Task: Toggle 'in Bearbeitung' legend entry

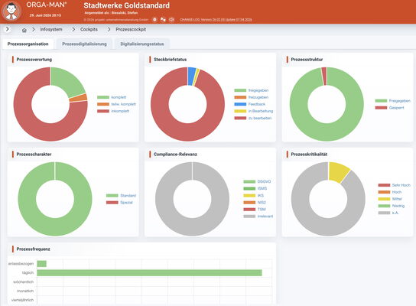Action: (254, 111)
